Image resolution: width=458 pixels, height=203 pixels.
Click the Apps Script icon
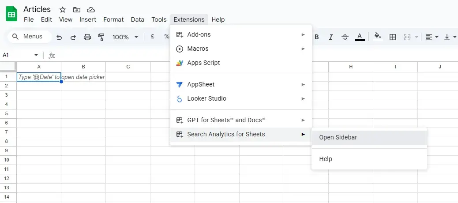pyautogui.click(x=180, y=63)
